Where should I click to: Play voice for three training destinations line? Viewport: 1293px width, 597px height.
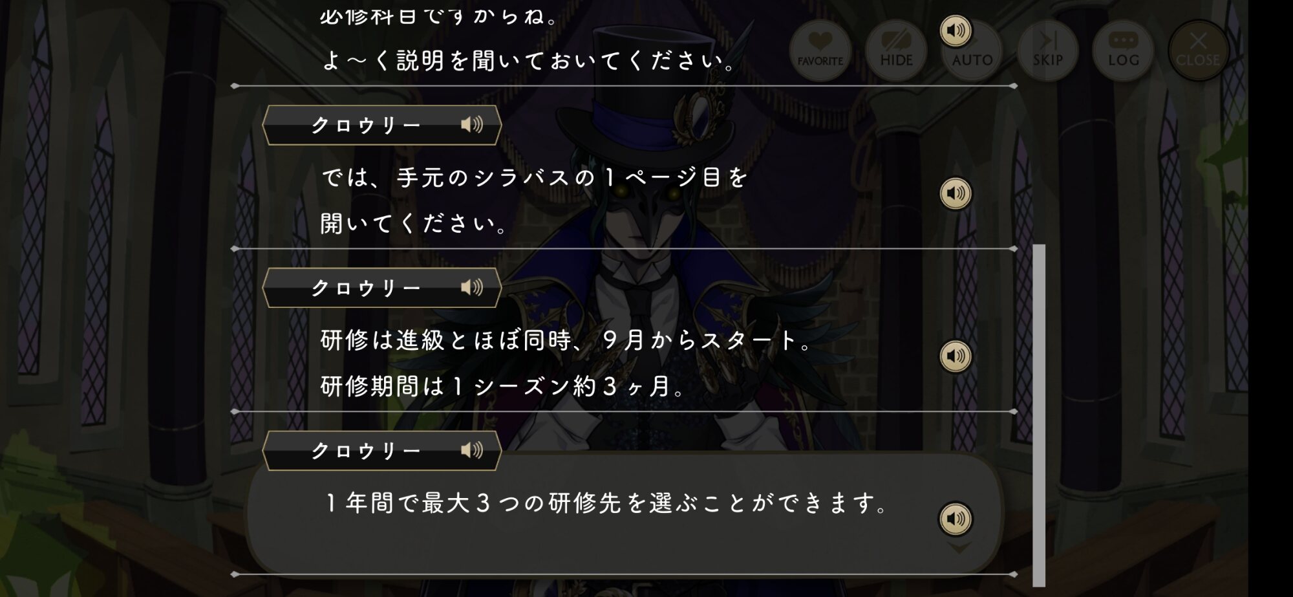point(956,519)
